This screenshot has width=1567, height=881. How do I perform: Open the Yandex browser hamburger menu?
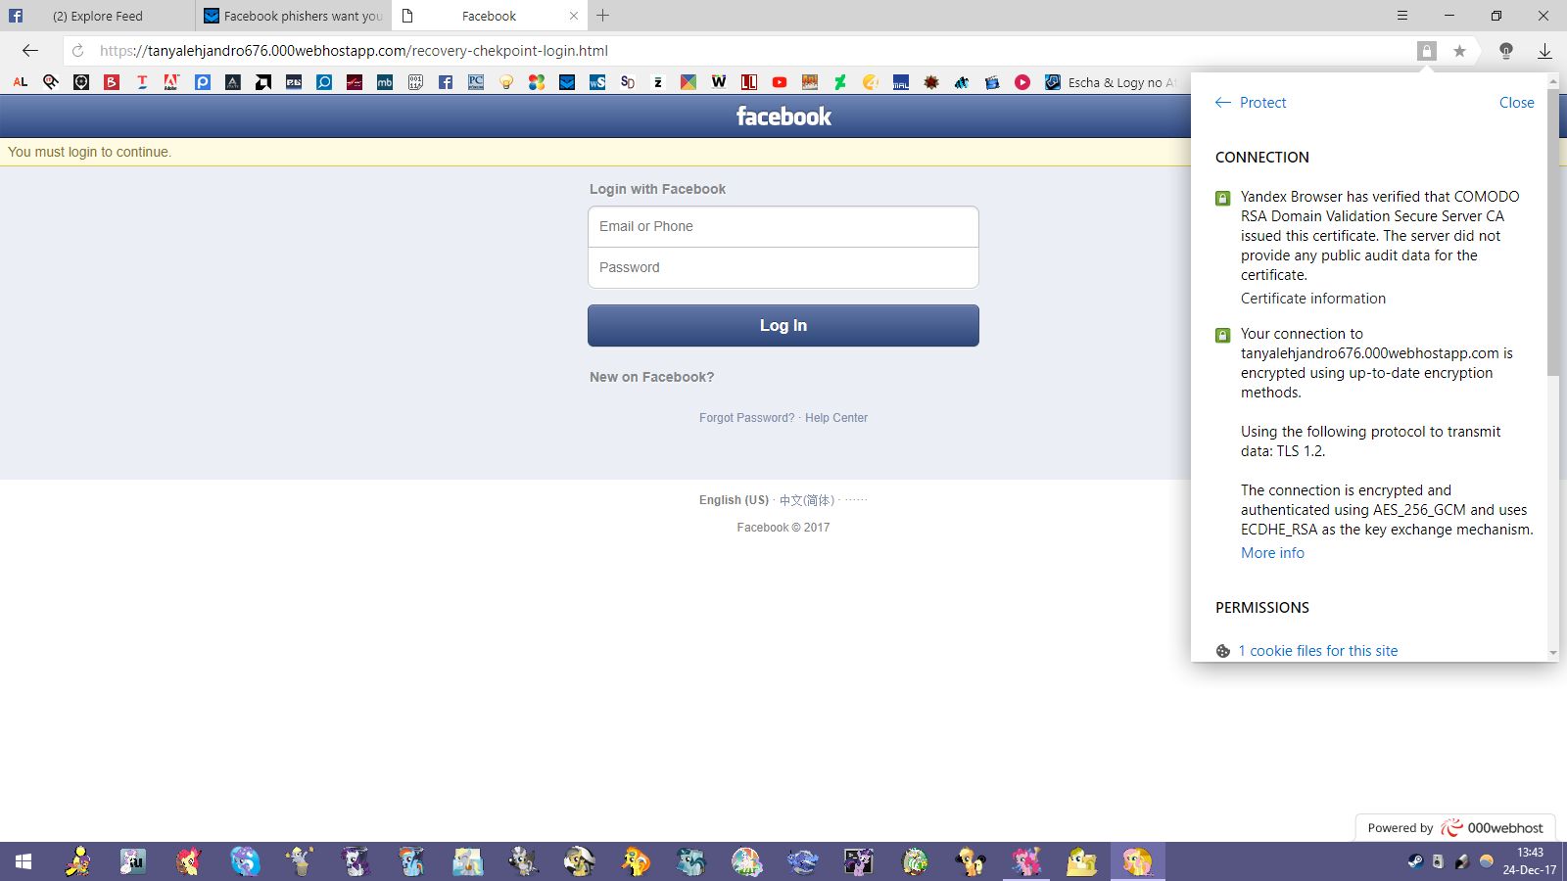tap(1402, 16)
